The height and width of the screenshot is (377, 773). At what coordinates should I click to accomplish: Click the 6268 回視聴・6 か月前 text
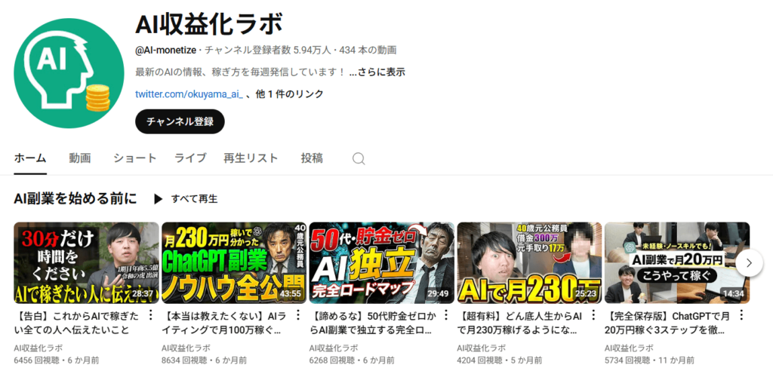coord(352,360)
